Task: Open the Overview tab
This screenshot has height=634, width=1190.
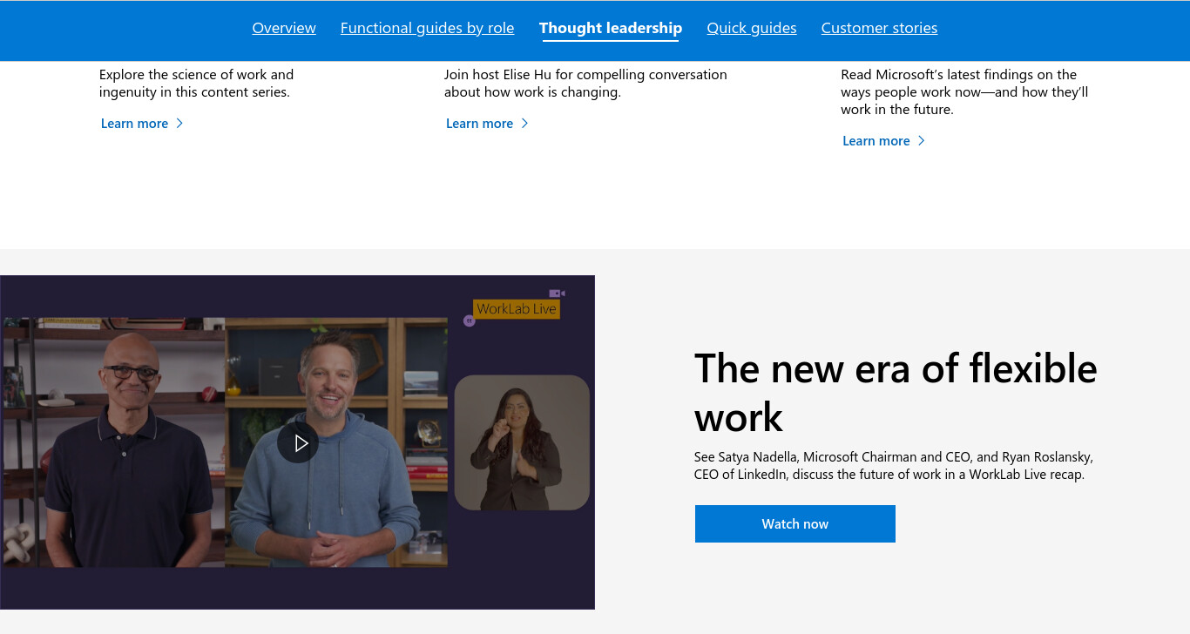Action: click(x=284, y=28)
